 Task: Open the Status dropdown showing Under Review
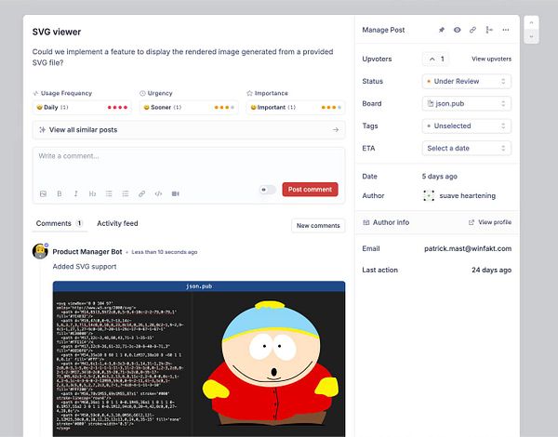pos(467,81)
